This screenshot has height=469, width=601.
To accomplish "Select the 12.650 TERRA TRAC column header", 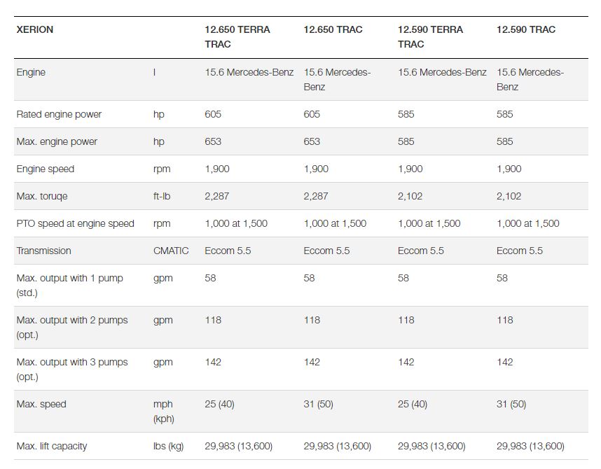I will coord(237,37).
